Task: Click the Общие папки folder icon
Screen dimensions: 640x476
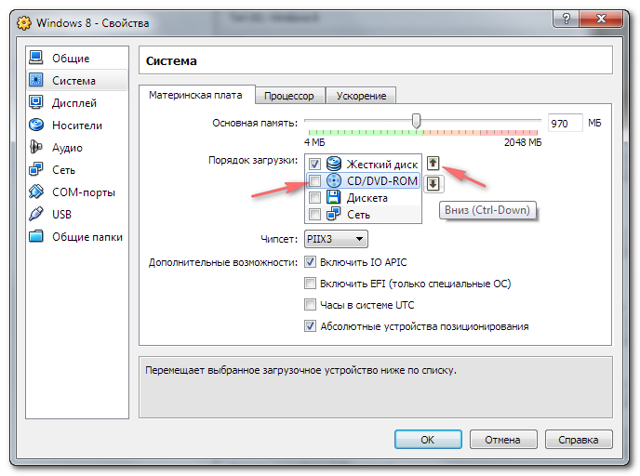Action: [x=36, y=236]
